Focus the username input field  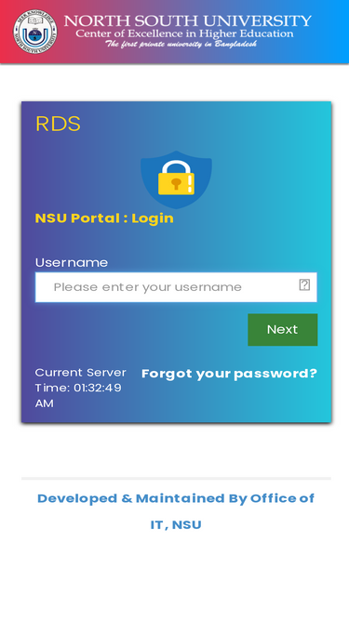click(176, 287)
